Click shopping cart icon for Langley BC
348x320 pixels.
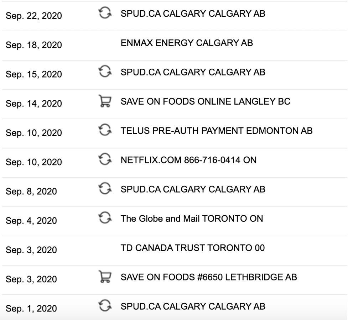coord(105,101)
